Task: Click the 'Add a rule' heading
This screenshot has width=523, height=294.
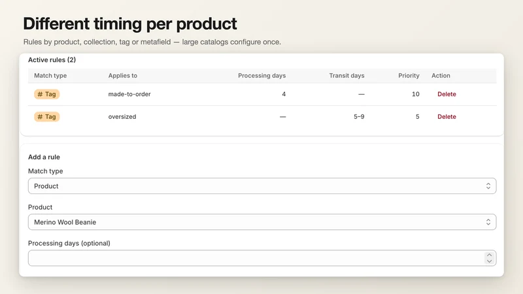Action: coord(44,157)
